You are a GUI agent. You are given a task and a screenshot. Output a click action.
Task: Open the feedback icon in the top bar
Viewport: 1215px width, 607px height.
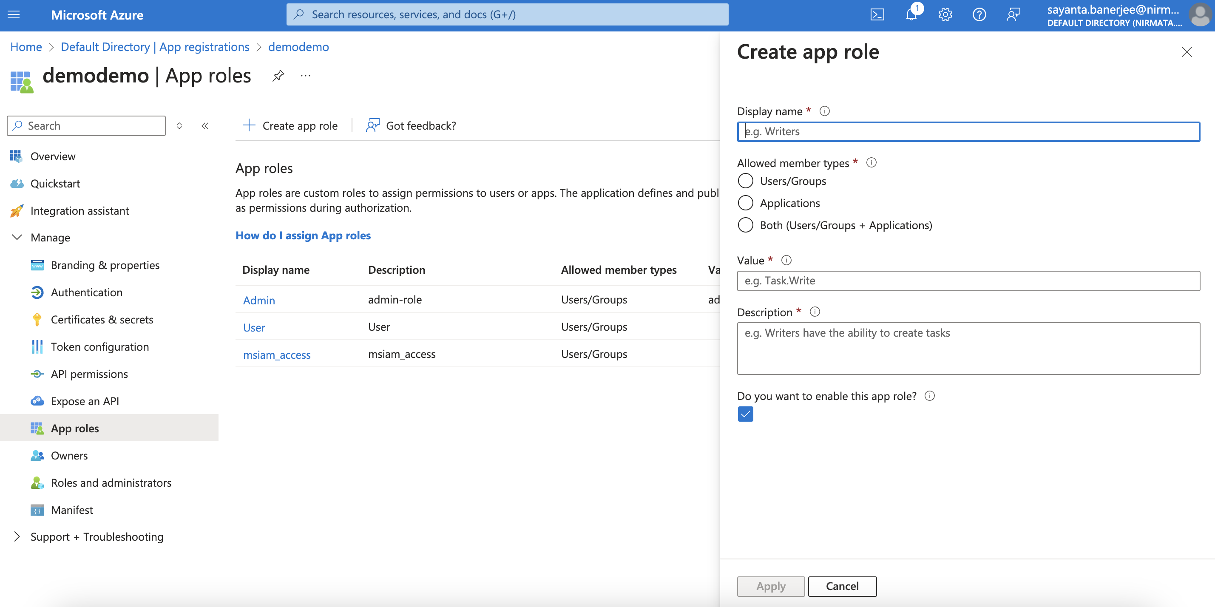click(1013, 14)
